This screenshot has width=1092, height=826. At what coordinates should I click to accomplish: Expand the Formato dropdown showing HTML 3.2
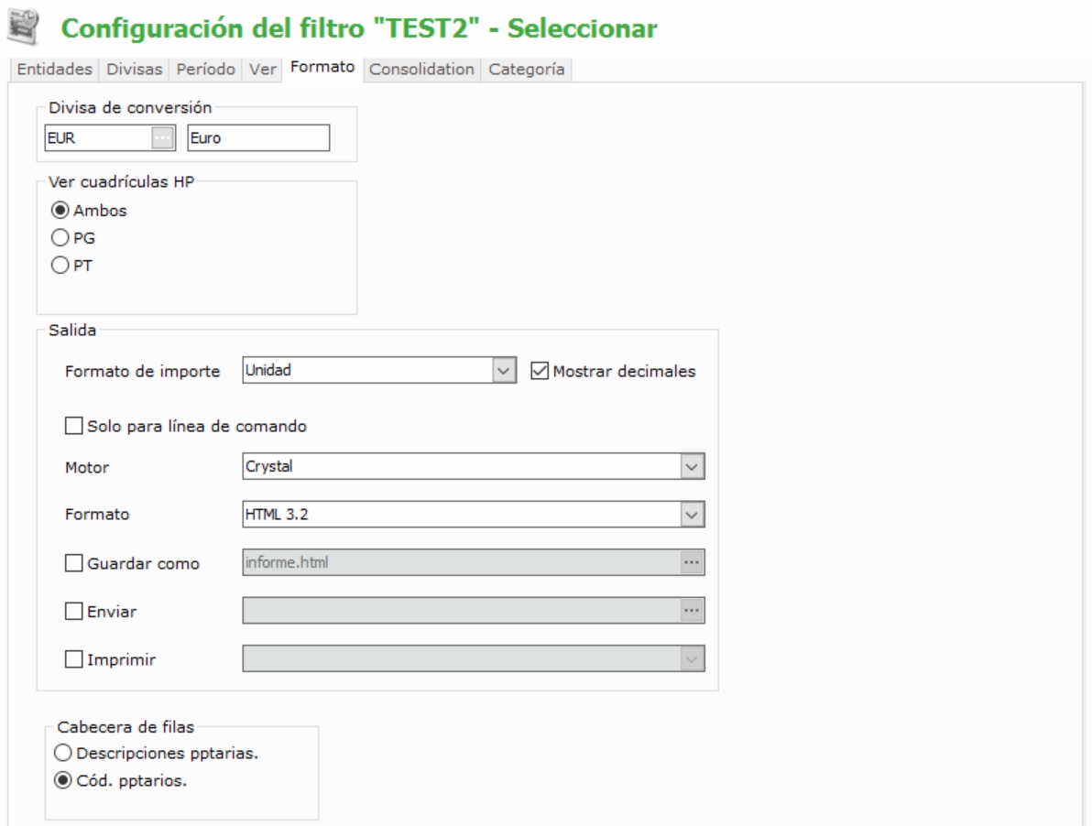693,515
